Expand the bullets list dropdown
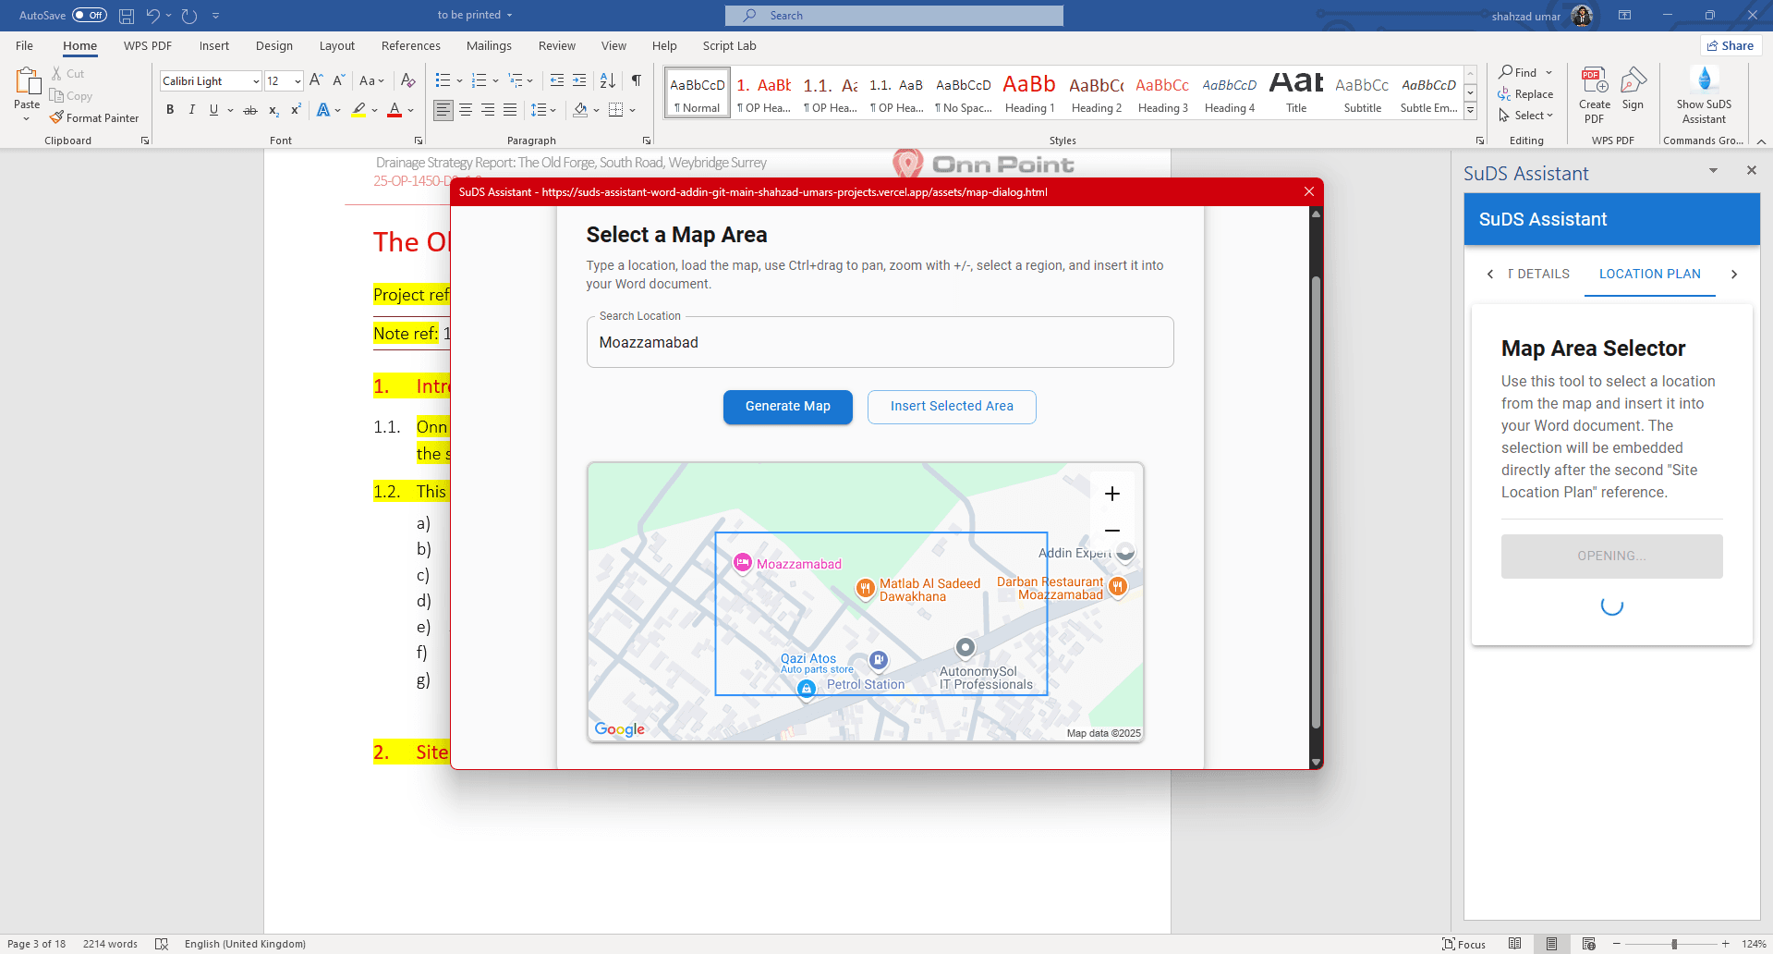This screenshot has height=954, width=1773. point(459,80)
